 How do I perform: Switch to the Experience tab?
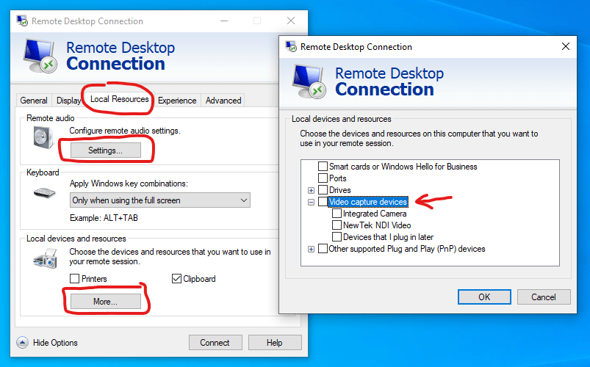point(177,101)
